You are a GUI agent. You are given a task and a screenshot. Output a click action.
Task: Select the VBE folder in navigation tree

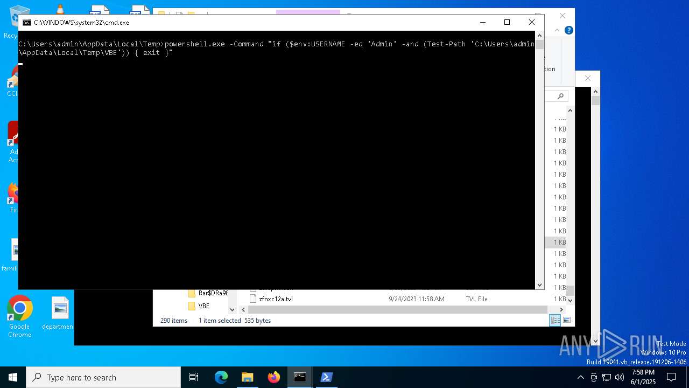[x=203, y=306]
